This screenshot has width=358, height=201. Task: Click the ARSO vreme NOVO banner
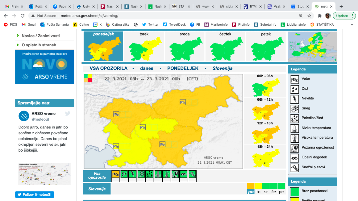(x=45, y=67)
